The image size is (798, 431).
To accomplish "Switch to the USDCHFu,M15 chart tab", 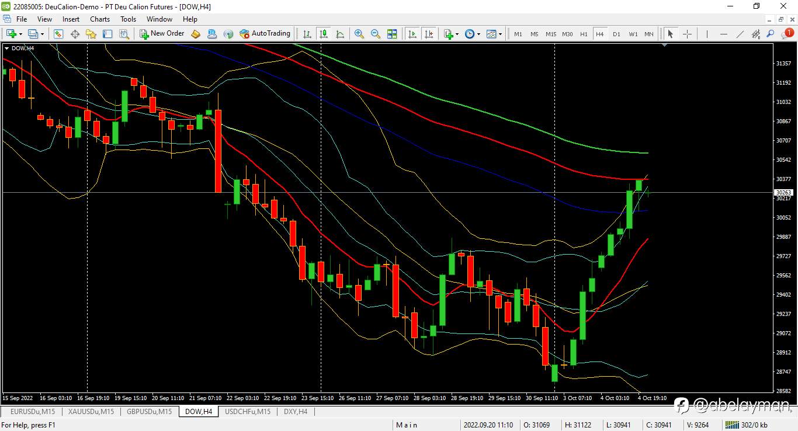I will 248,412.
